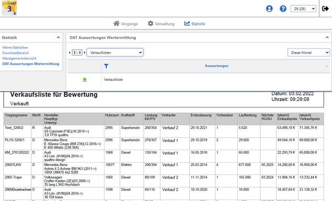The height and width of the screenshot is (201, 332).
Task: Click the 11.11.2014 registration date cell
Action: [199, 177]
